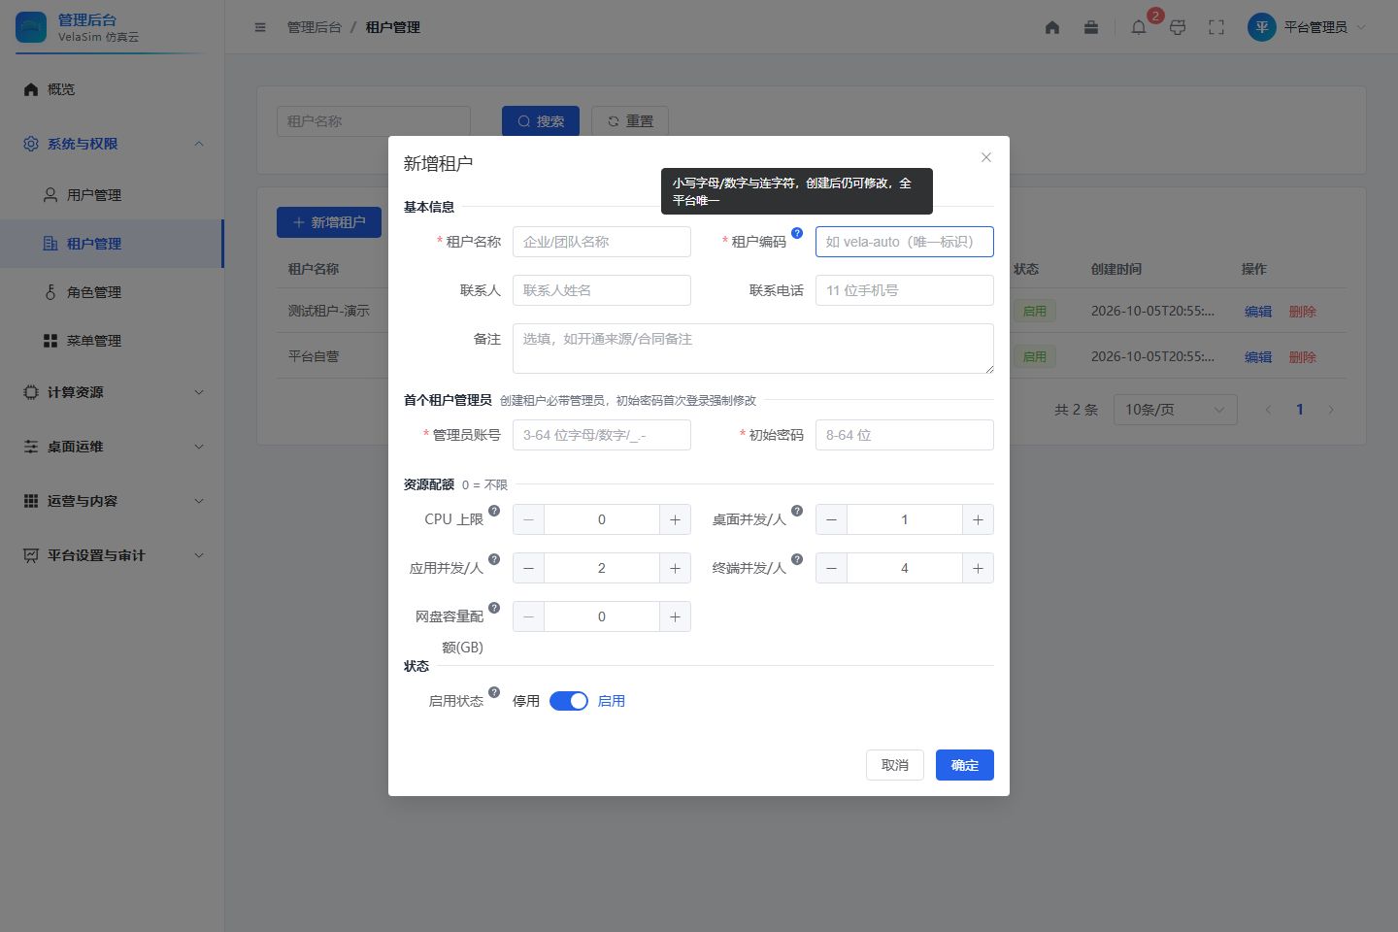Close the 新增租户 dialog
This screenshot has height=932, width=1398.
[x=986, y=157]
